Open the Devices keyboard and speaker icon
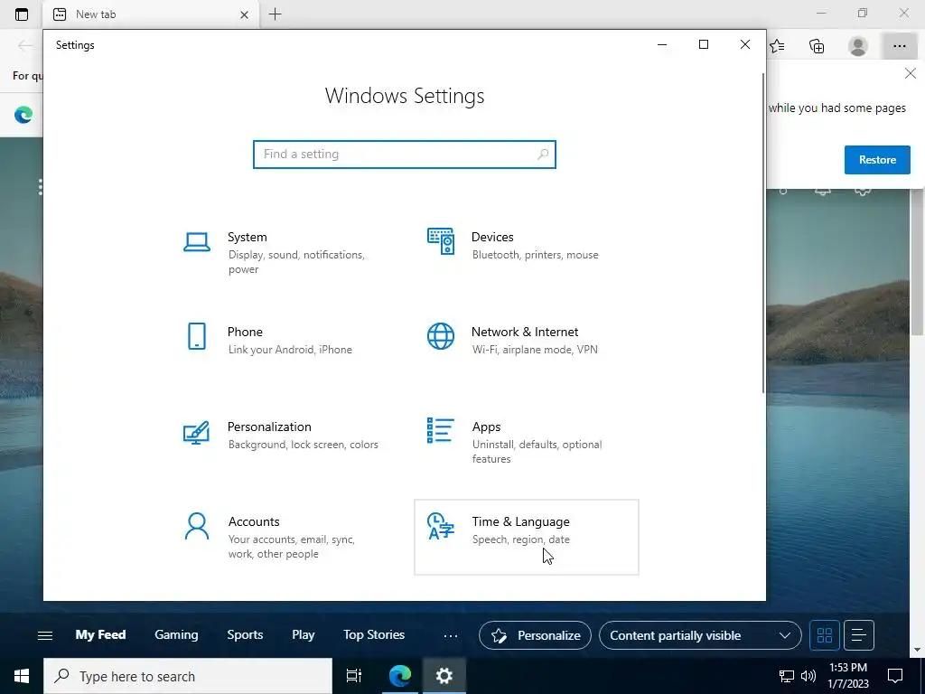This screenshot has width=925, height=694. click(441, 240)
